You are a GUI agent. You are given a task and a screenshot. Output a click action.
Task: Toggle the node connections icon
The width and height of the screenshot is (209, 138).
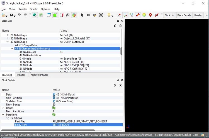click(x=132, y=15)
